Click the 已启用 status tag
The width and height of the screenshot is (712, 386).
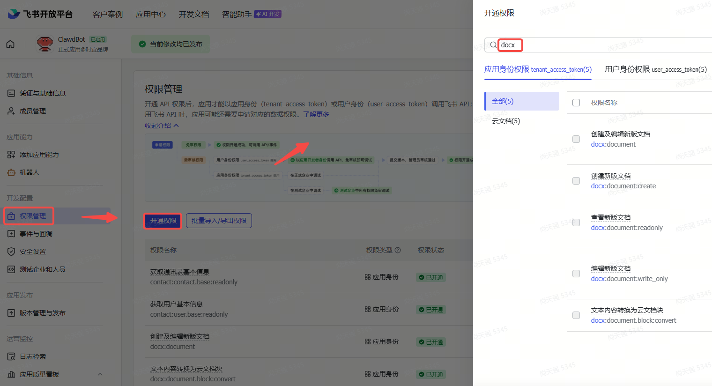point(98,39)
